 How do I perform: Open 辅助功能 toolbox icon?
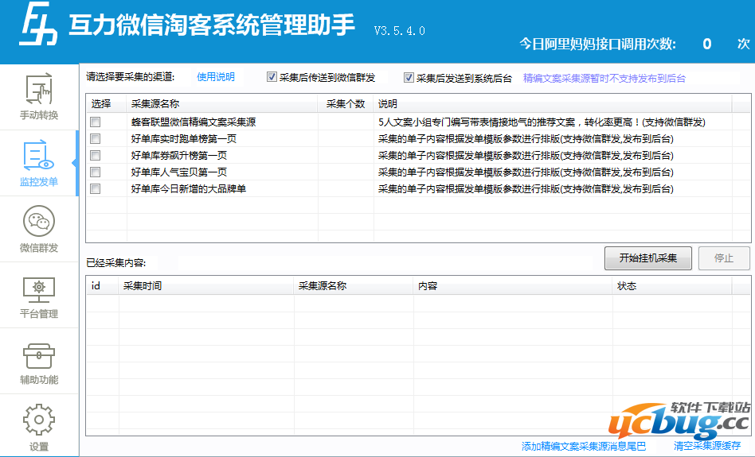tap(38, 354)
